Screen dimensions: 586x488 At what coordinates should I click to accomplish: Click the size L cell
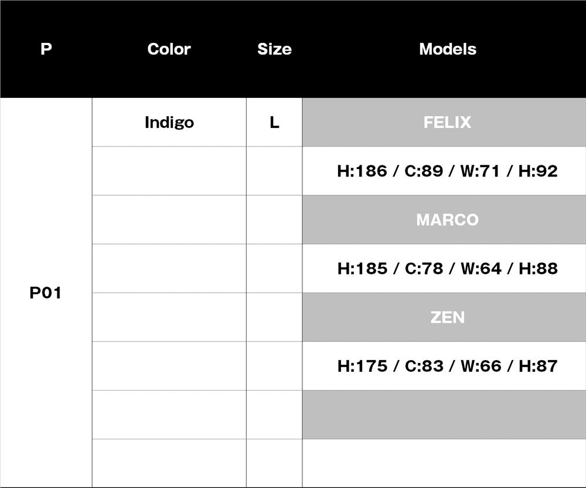(274, 123)
